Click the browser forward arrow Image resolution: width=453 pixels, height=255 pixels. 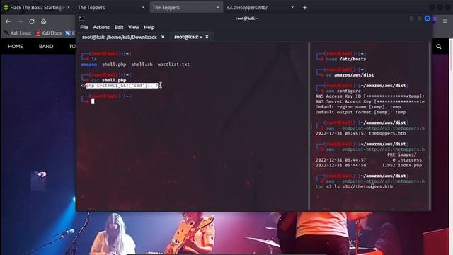20,21
